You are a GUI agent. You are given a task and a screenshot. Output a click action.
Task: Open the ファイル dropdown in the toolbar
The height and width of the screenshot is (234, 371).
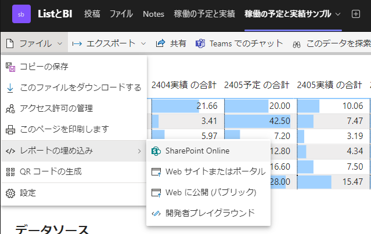(x=34, y=43)
